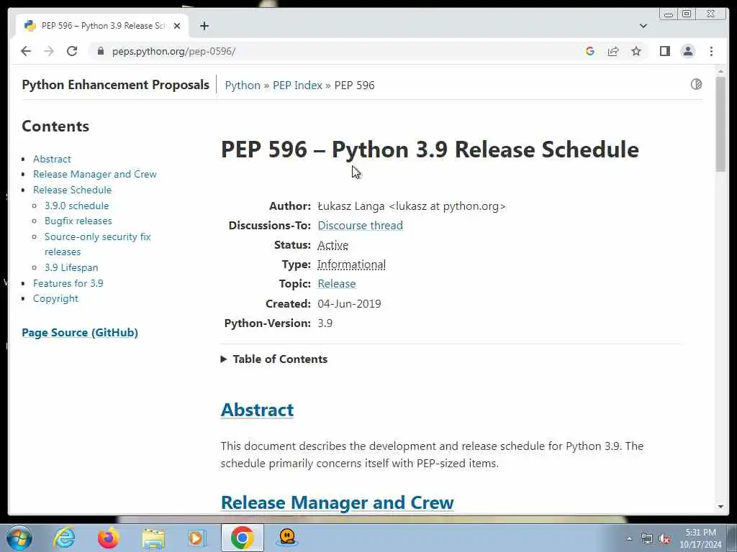The width and height of the screenshot is (737, 552).
Task: Open the Windows Start menu
Action: tap(19, 538)
